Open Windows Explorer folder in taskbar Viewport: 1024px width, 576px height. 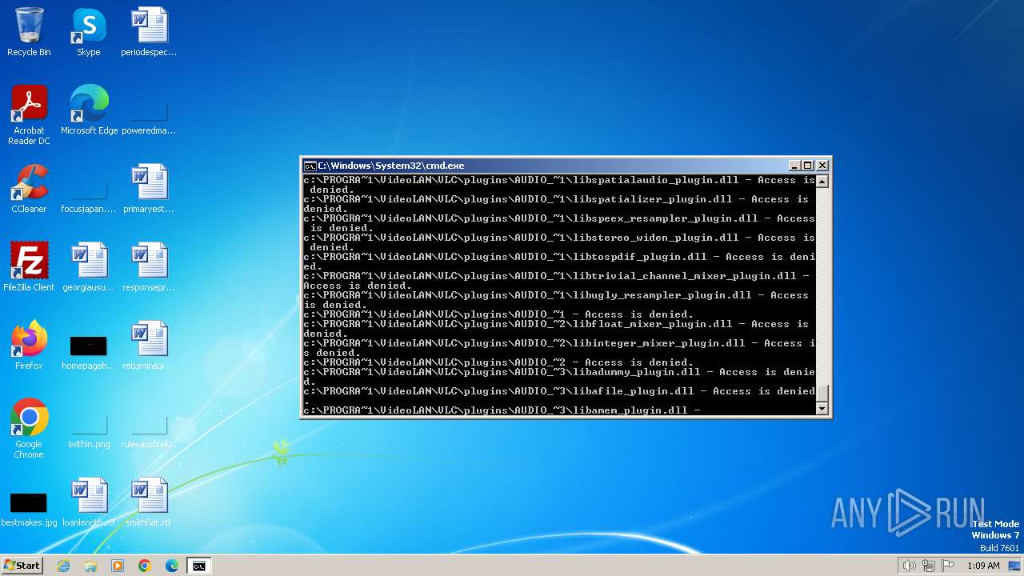pos(90,566)
